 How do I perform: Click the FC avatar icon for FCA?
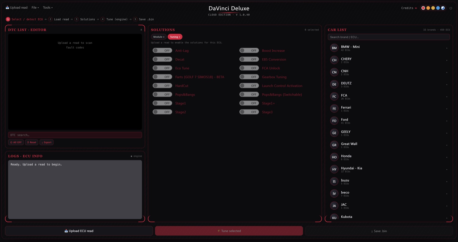pos(334,96)
